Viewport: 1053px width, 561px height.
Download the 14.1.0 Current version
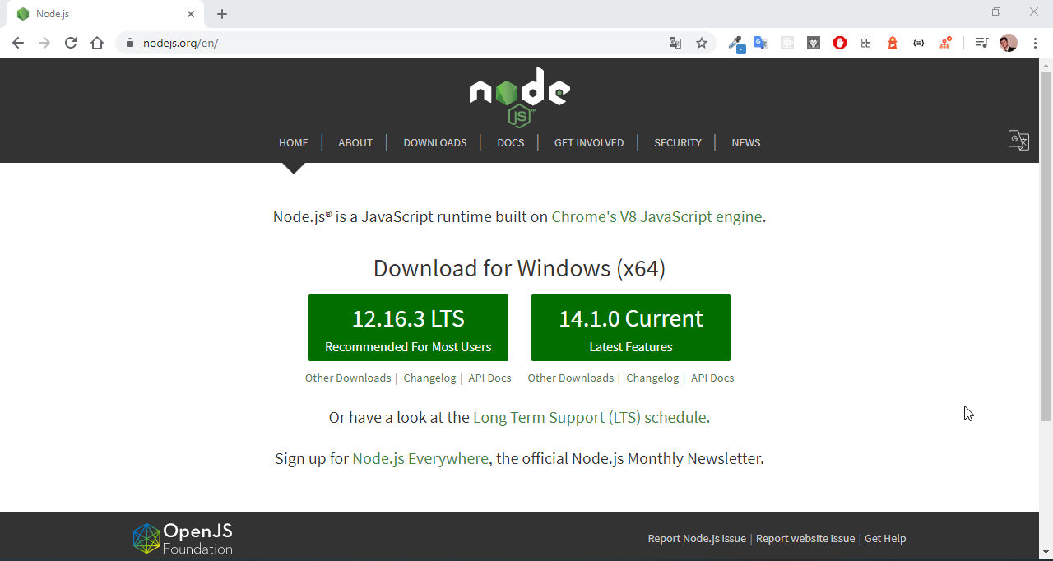tap(631, 327)
